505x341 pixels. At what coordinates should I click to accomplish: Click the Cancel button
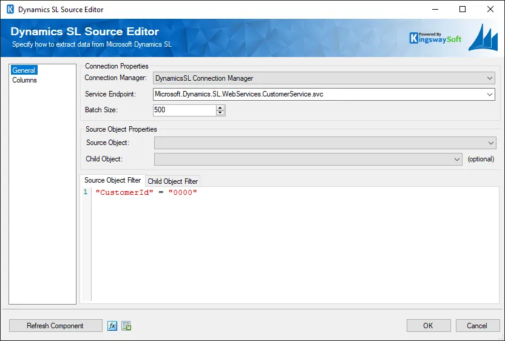point(477,326)
